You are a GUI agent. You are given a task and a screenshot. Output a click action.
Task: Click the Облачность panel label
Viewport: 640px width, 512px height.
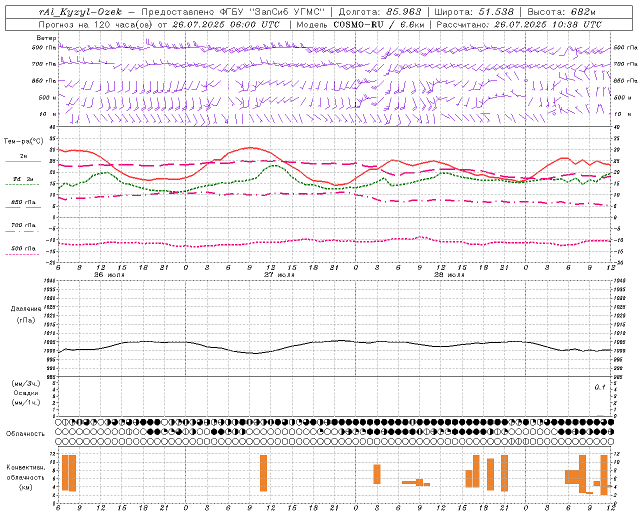coord(25,434)
